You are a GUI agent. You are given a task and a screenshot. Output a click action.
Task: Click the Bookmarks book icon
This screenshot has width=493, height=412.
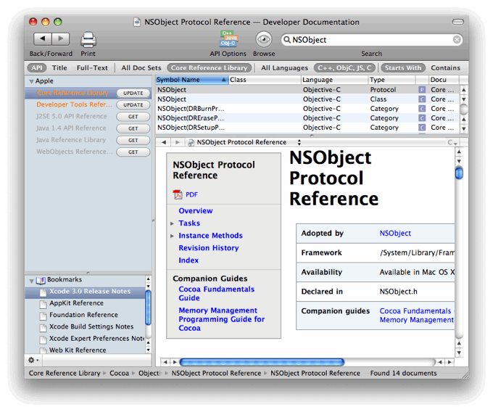41,280
